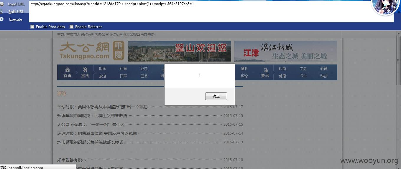Open article 郑永年谈中国股灾
This screenshot has height=169, width=401.
pos(92,116)
